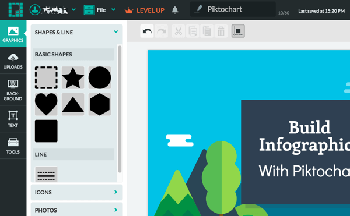
Task: Select the green tree graphic on canvas
Action: click(x=221, y=178)
